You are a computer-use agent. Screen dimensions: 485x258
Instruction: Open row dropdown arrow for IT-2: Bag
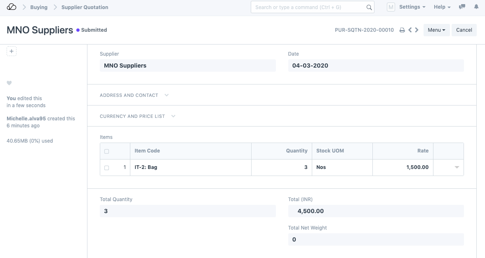pyautogui.click(x=457, y=167)
